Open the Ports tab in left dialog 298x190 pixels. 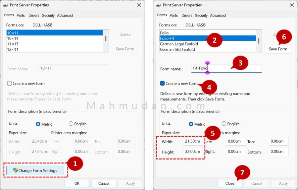[21, 16]
